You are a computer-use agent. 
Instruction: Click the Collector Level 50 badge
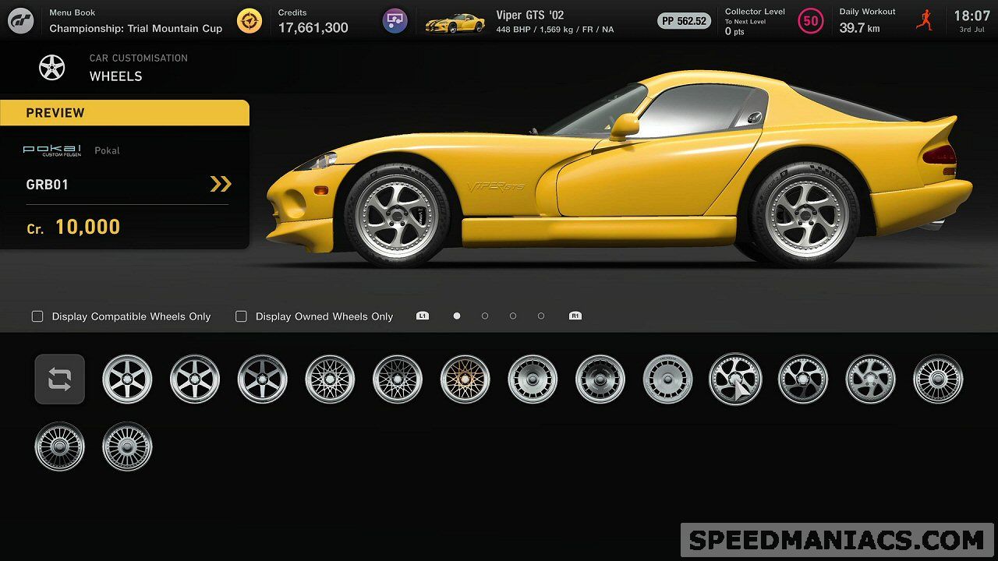point(811,21)
